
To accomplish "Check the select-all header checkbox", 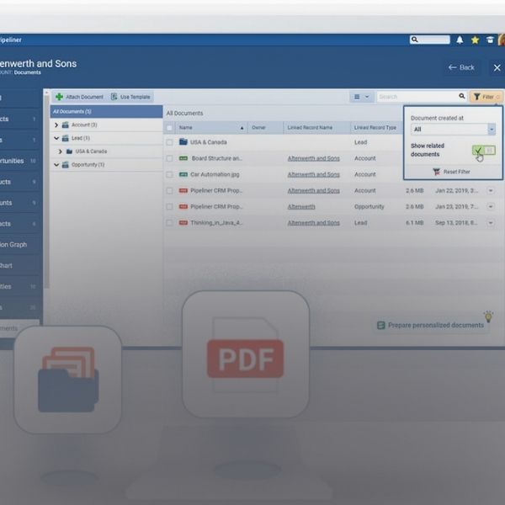I will pyautogui.click(x=169, y=128).
